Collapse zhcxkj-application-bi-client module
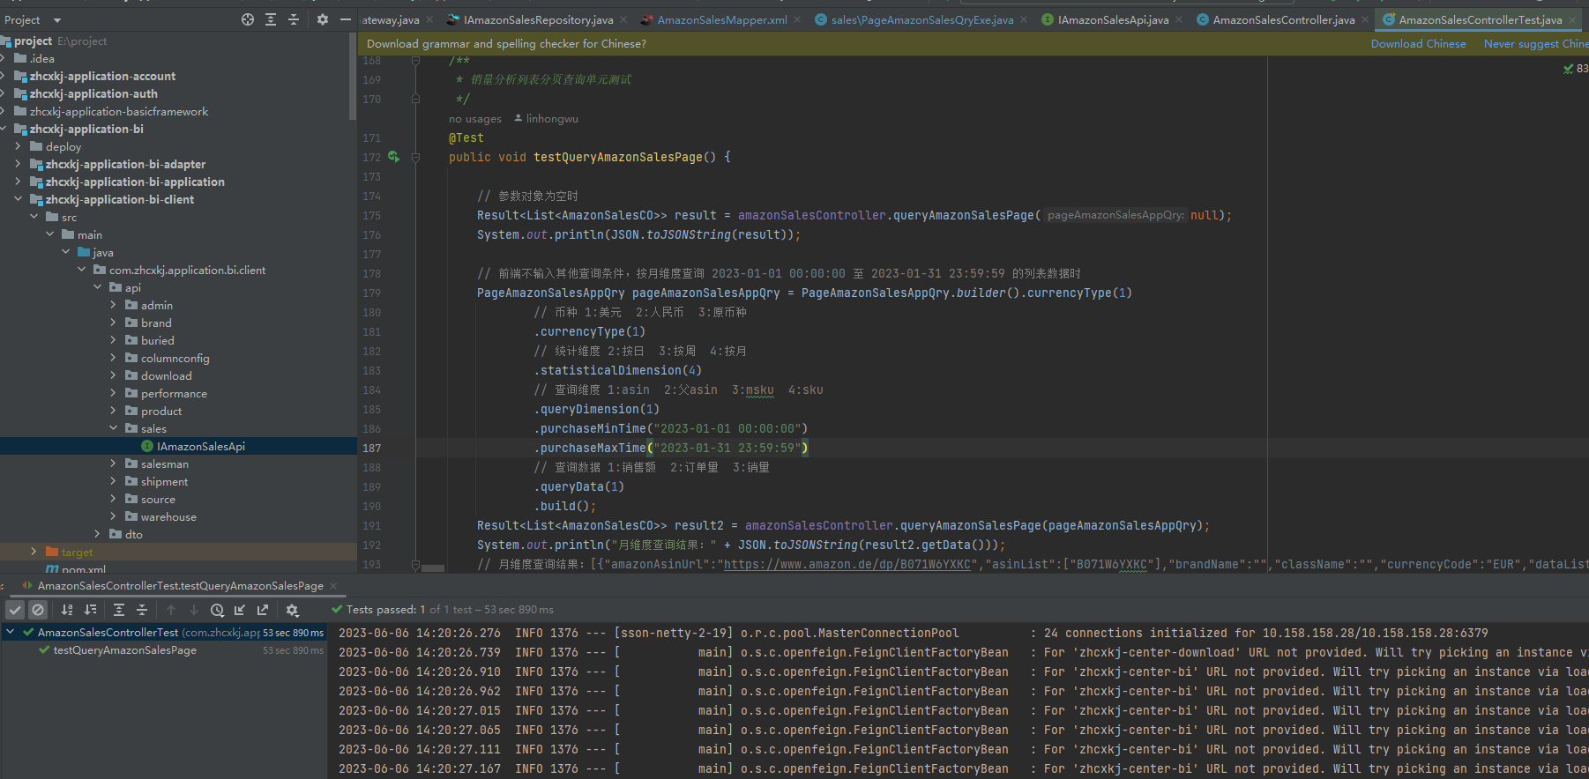Screen dimensions: 1589x779 (x=18, y=199)
